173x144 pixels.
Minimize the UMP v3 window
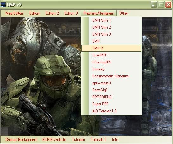(x=154, y=5)
